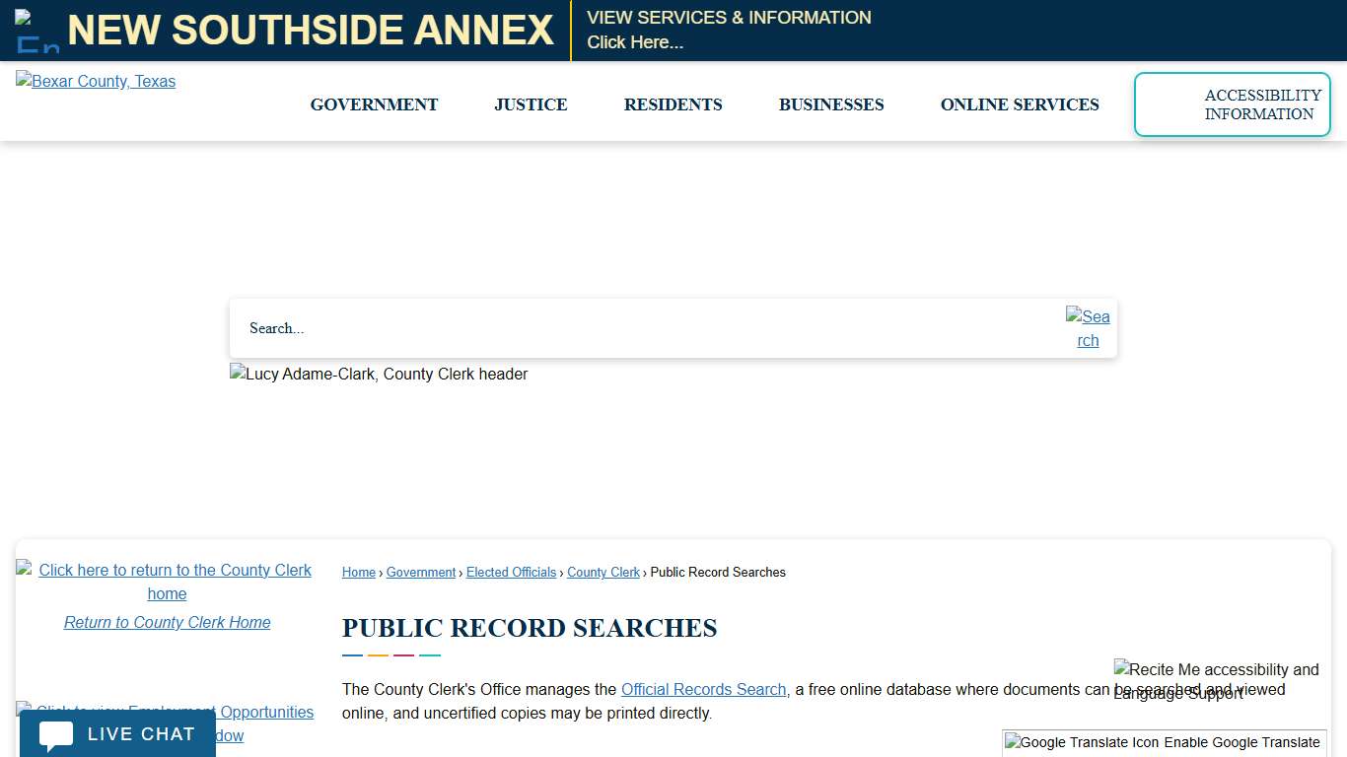The width and height of the screenshot is (1347, 757).
Task: Click the ACCESSIBILITY INFORMATION button
Action: point(1232,104)
